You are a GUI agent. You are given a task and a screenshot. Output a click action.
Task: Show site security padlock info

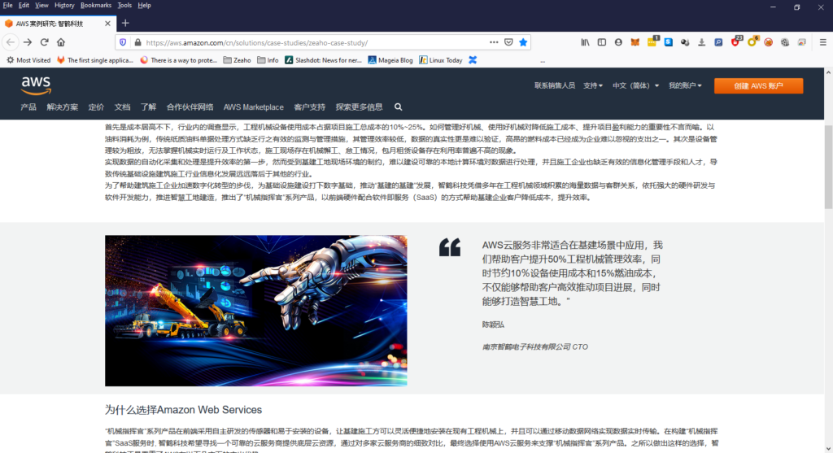[x=137, y=42]
